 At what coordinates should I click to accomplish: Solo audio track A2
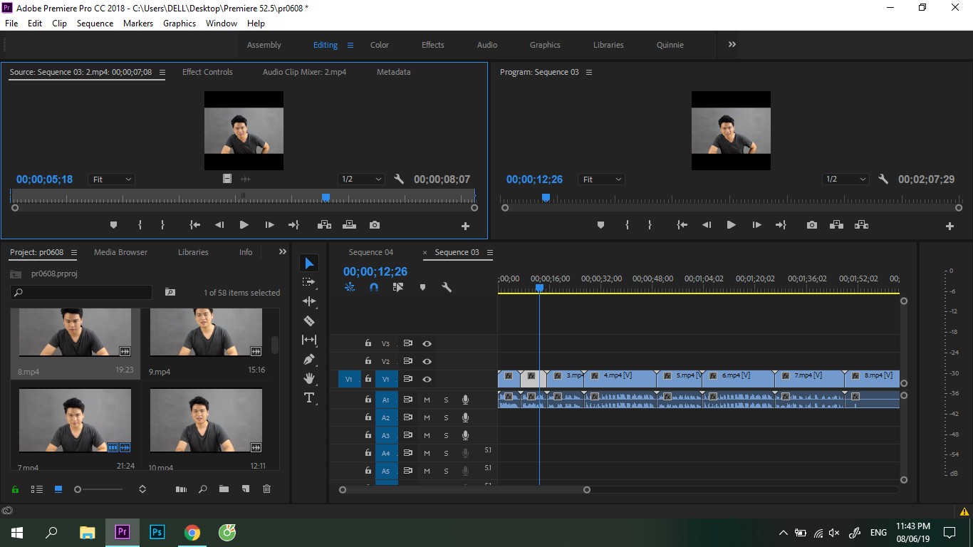click(x=446, y=417)
